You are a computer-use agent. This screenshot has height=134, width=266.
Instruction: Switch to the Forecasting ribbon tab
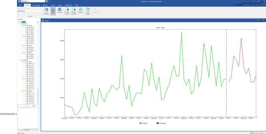pos(36,5)
